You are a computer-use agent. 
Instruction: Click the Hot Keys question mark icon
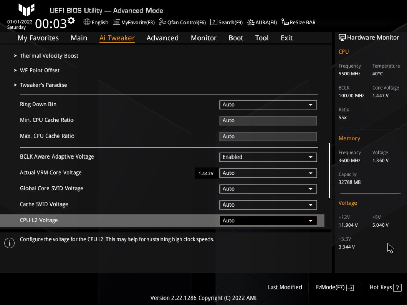tap(397, 288)
